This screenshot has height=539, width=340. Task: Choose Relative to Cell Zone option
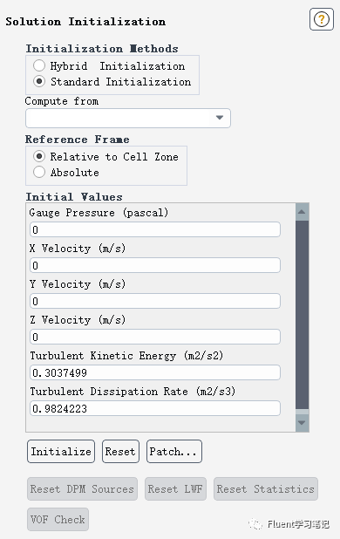pyautogui.click(x=39, y=156)
